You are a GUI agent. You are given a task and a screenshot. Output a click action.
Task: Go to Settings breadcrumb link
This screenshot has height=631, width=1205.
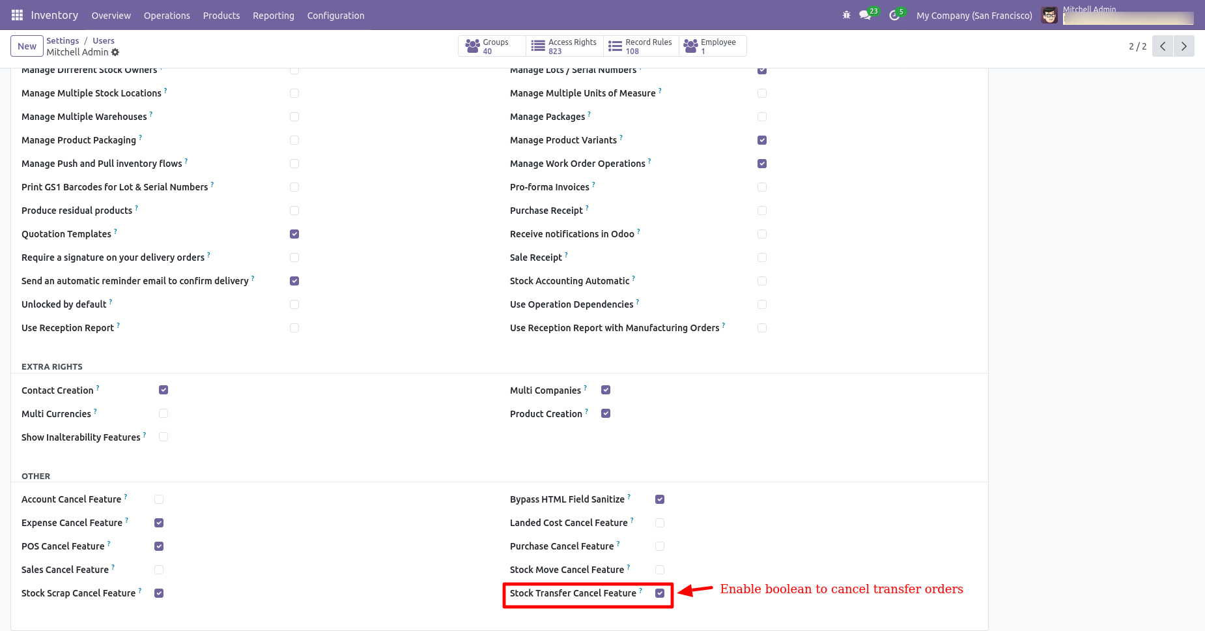pyautogui.click(x=63, y=40)
